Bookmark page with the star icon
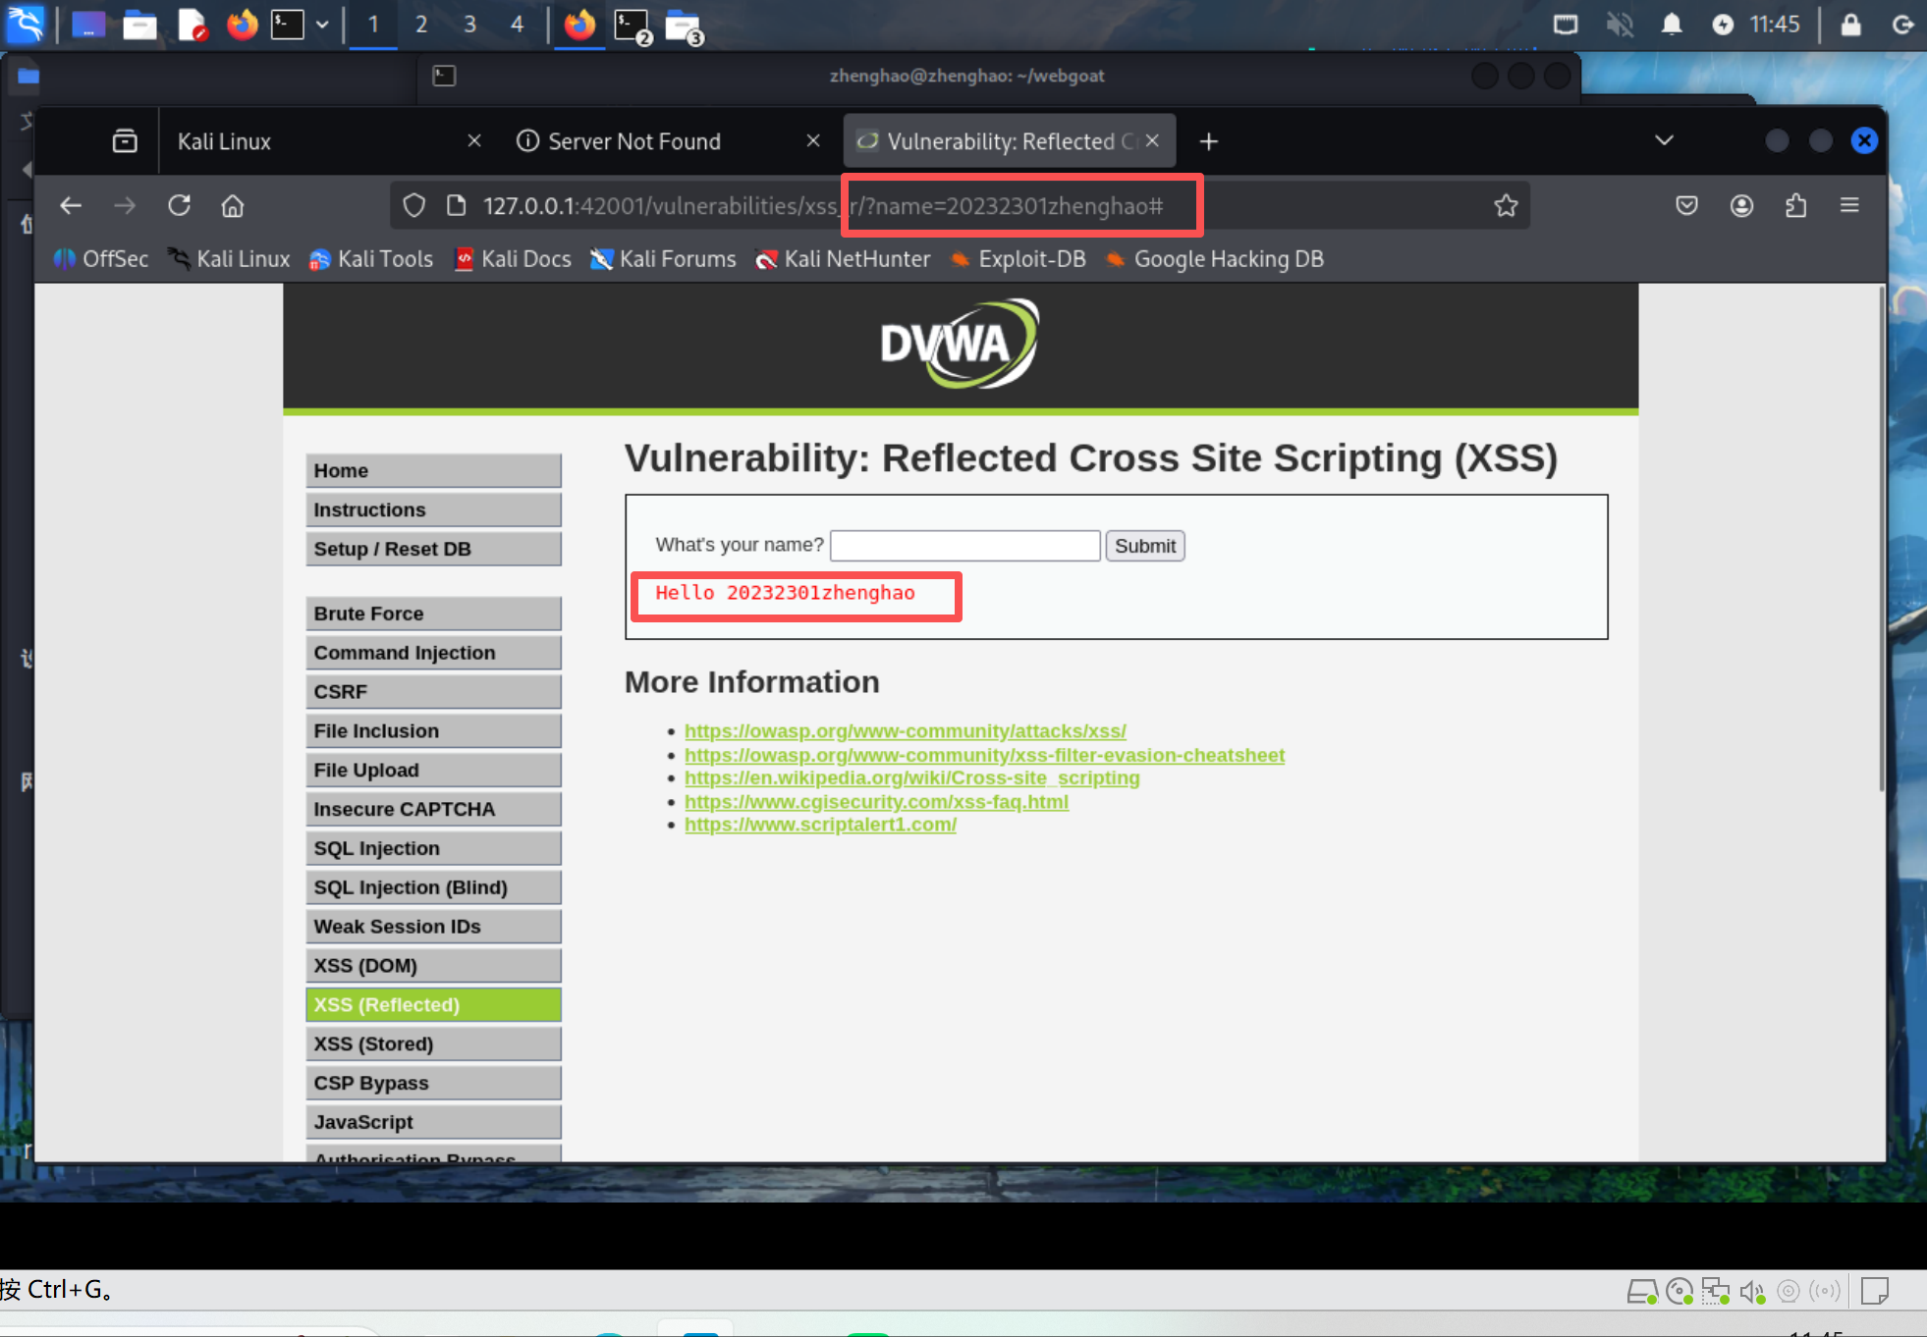The height and width of the screenshot is (1337, 1927). tap(1505, 205)
